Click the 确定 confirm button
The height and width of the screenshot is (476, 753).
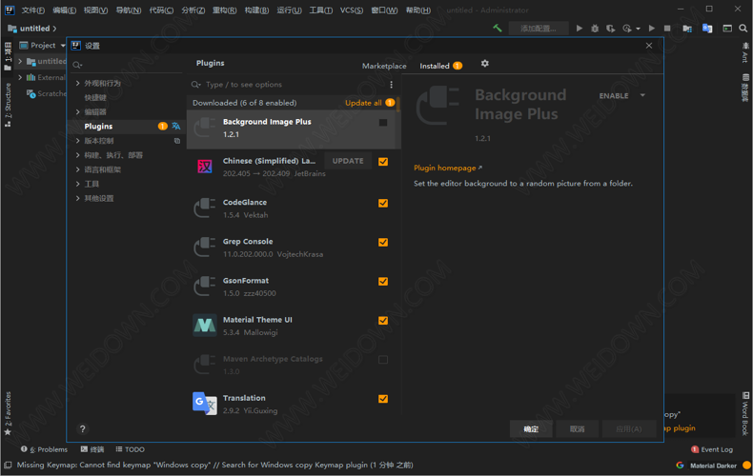coord(531,429)
